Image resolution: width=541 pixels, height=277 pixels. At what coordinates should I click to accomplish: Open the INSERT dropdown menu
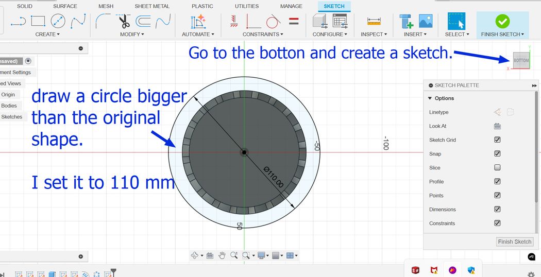(x=415, y=34)
